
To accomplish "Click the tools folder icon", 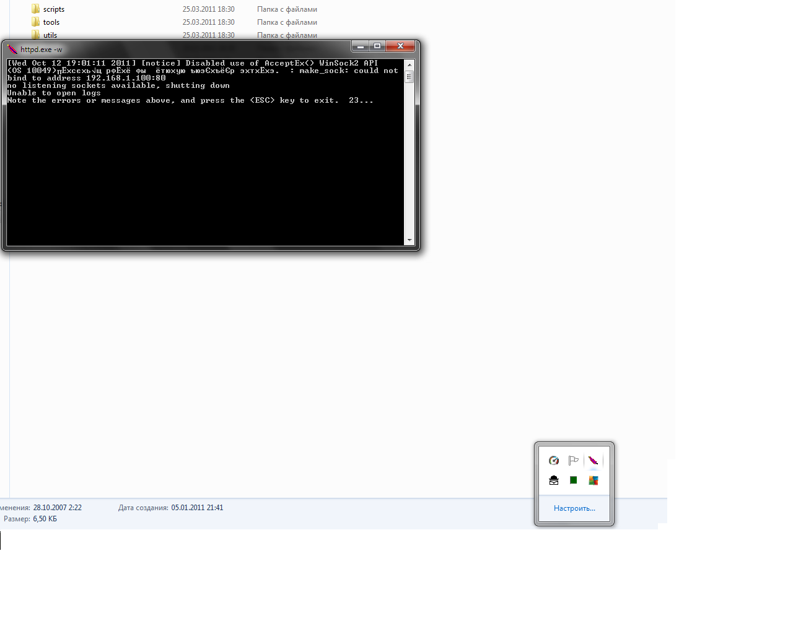I will click(36, 22).
